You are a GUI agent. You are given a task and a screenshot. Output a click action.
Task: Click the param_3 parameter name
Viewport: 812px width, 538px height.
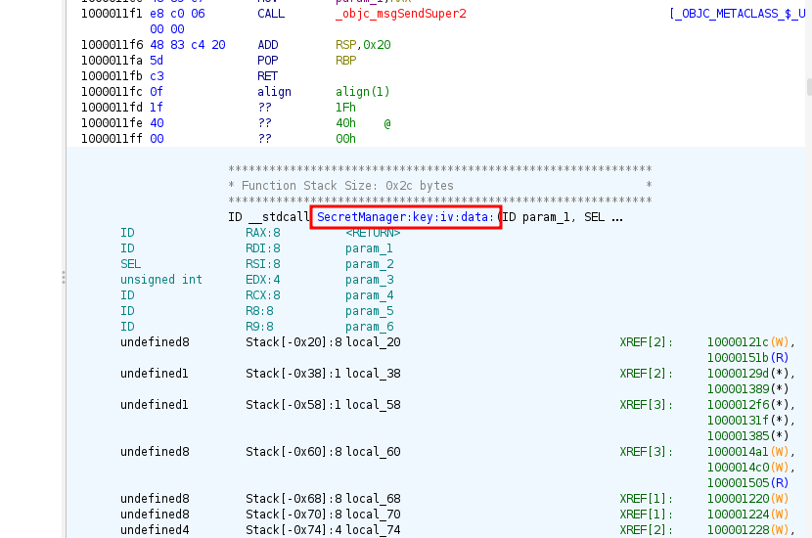click(x=369, y=280)
